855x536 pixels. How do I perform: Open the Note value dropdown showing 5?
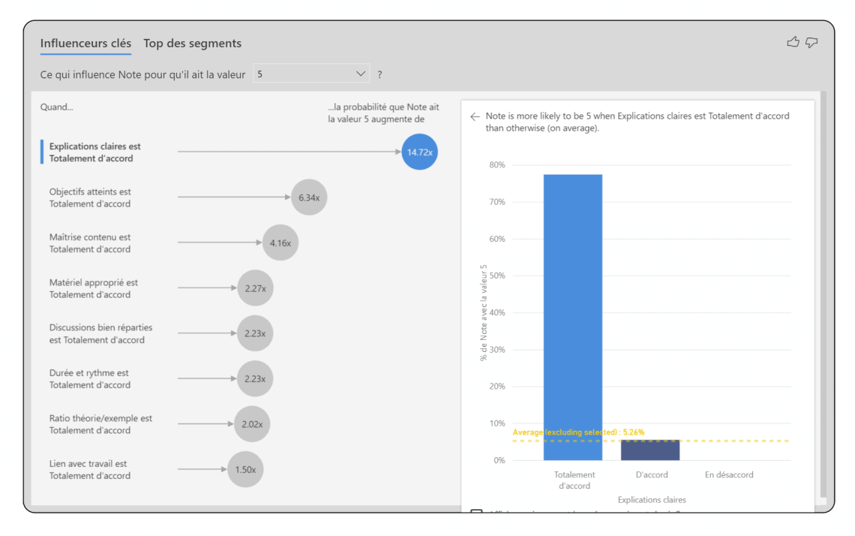pos(311,73)
